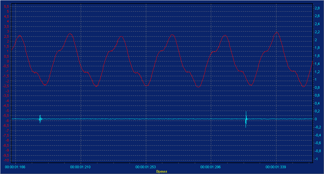Screen dimensions: 324x174
Task: Click the red axis value -7,5
Action: 6,135
